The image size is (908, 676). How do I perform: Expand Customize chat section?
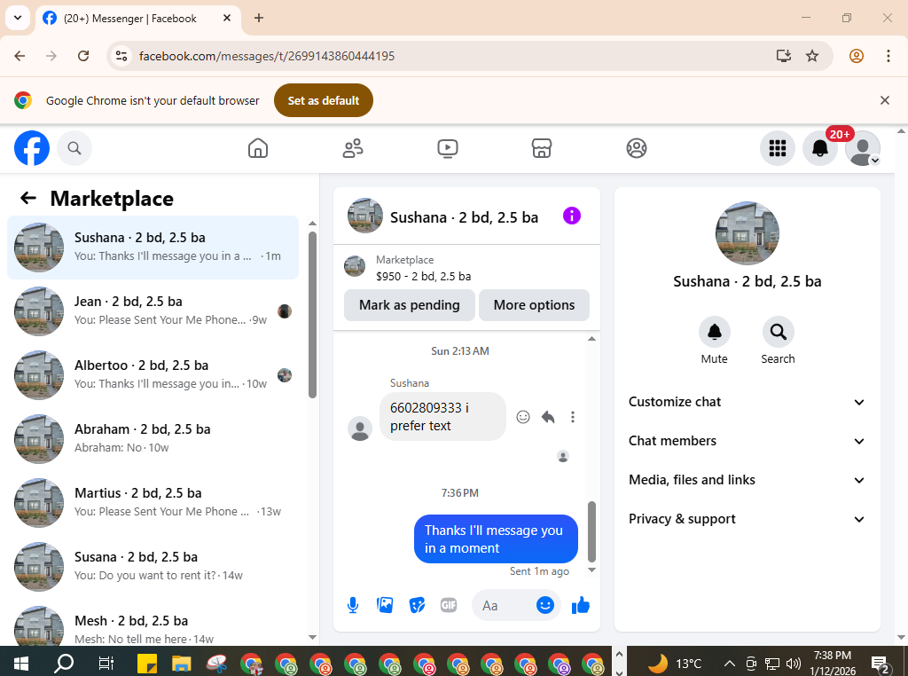[747, 402]
